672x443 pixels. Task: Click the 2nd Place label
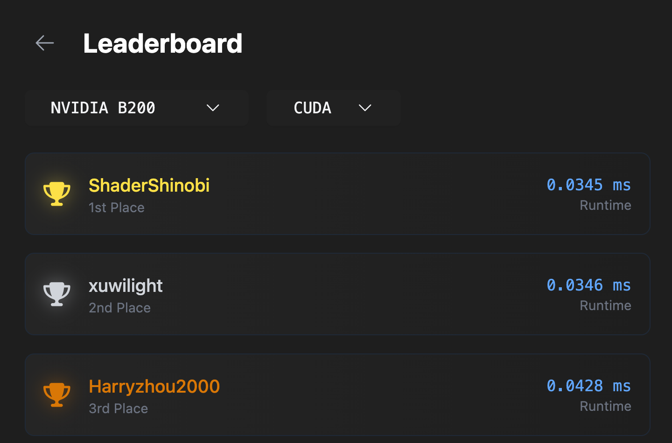[119, 308]
